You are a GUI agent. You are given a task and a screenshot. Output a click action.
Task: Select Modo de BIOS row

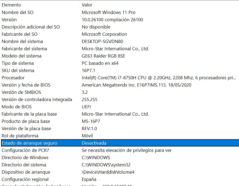tap(17, 107)
